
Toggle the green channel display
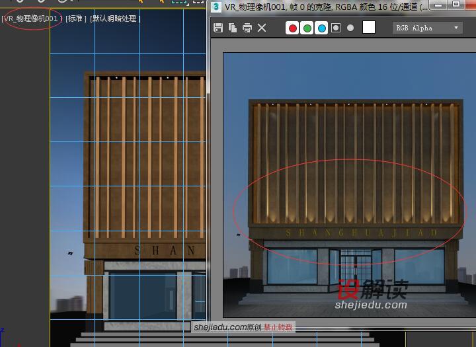(307, 28)
